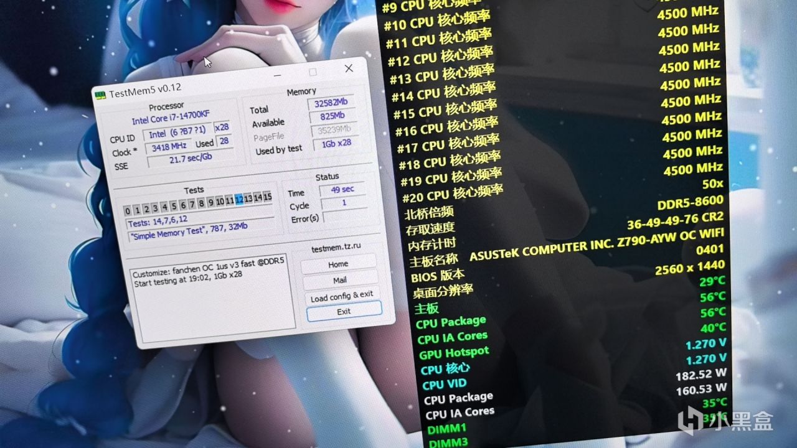Click the empty Error(s) field

346,216
